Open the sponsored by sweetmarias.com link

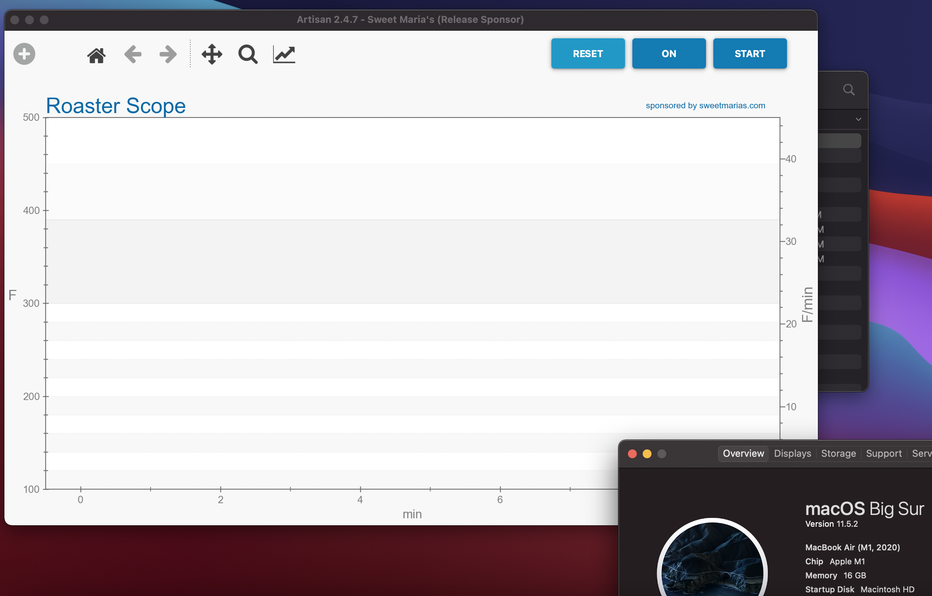coord(705,105)
